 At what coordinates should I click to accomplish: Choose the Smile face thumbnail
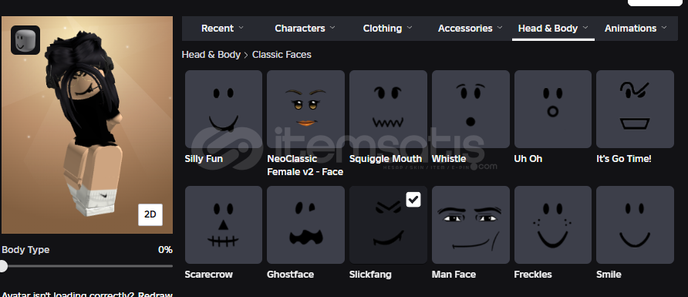pyautogui.click(x=635, y=225)
